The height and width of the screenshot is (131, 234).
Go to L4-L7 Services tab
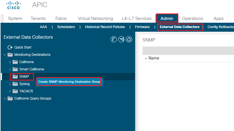[137, 19]
